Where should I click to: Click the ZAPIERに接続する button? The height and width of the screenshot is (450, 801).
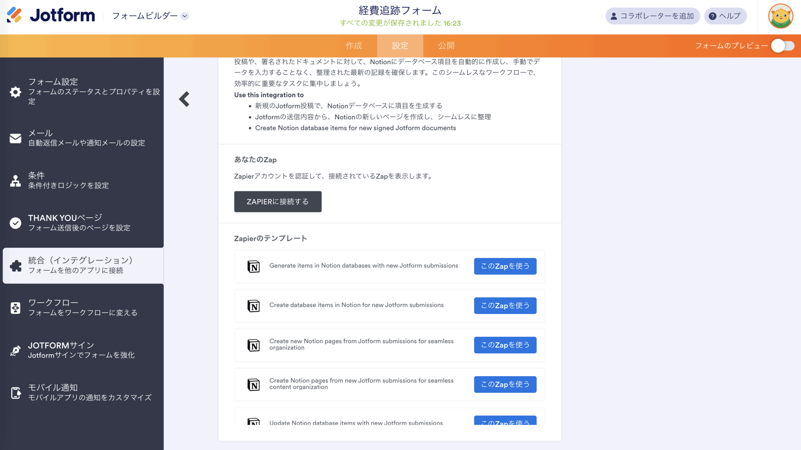(278, 202)
